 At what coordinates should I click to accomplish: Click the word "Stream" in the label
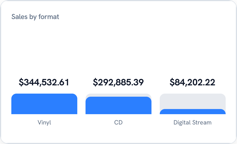202,122
